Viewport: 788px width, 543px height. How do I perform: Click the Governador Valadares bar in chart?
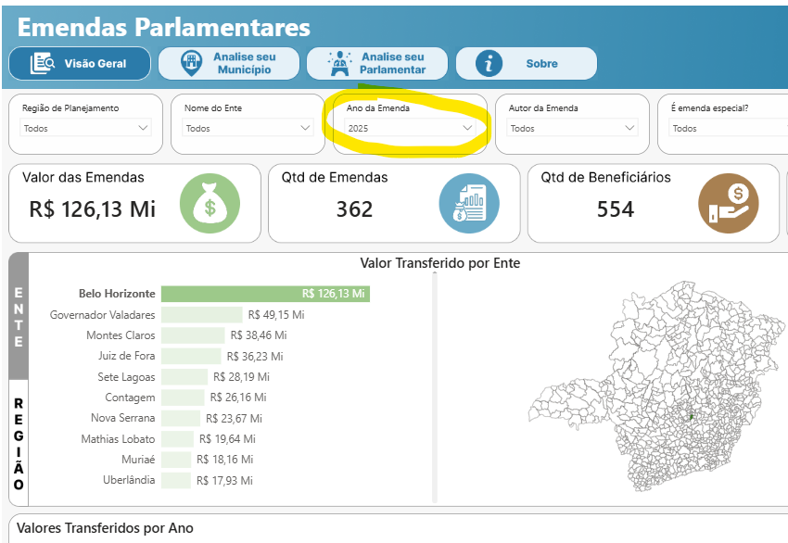click(201, 315)
